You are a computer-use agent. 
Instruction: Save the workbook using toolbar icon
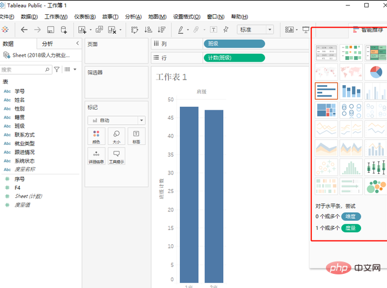51,30
